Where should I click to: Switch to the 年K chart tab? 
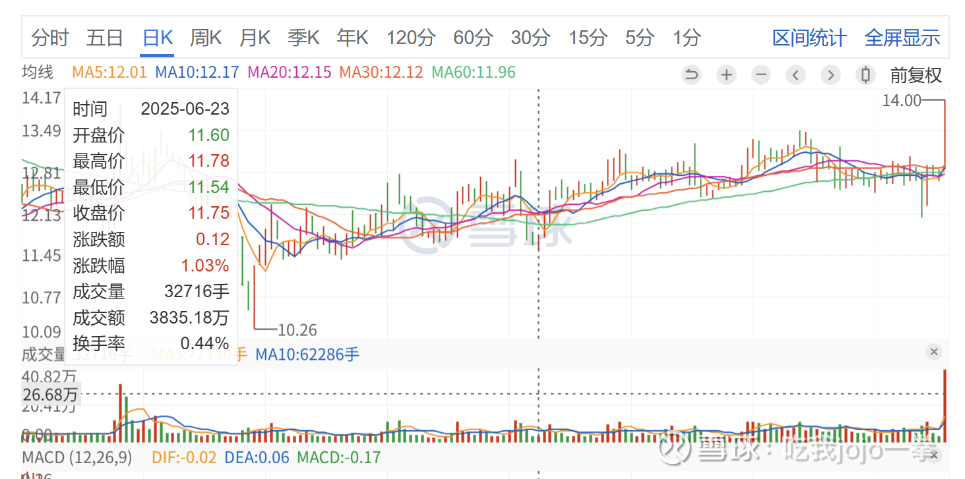pos(352,38)
